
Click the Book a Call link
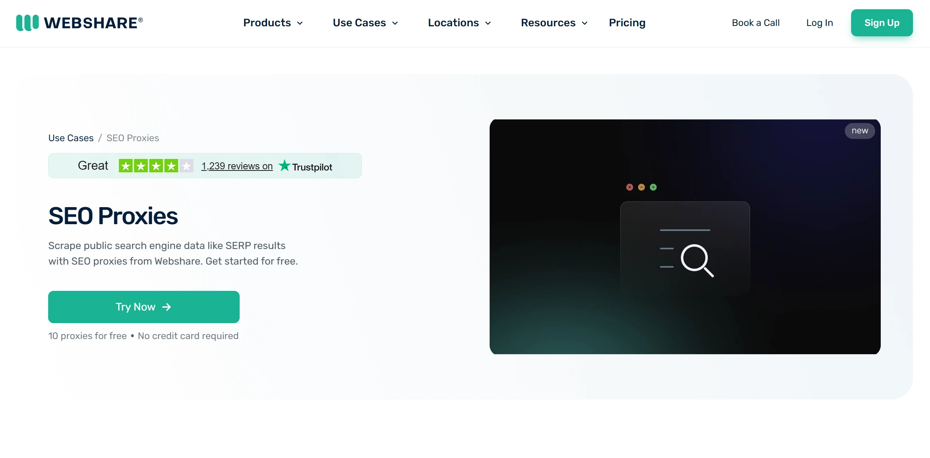pyautogui.click(x=756, y=23)
